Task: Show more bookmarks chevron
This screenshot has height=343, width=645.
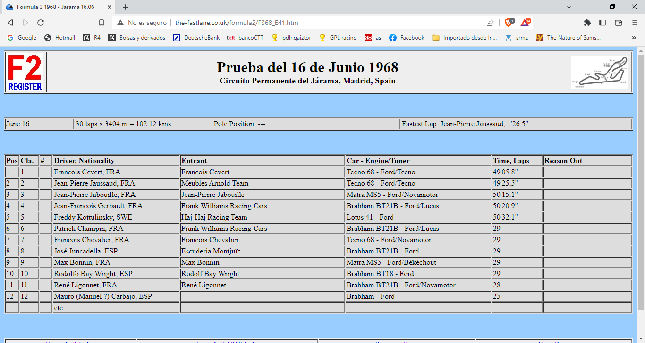Action: click(x=634, y=38)
